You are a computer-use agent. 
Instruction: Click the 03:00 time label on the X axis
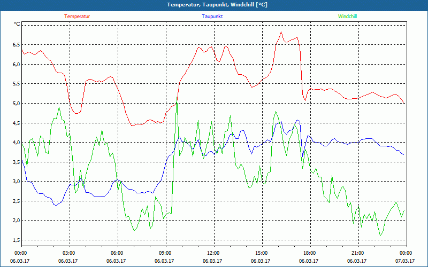(70, 253)
